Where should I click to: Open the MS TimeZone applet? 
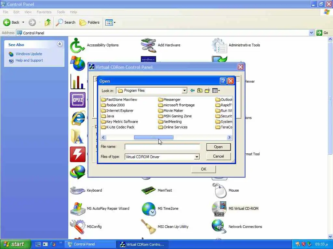pos(160,208)
